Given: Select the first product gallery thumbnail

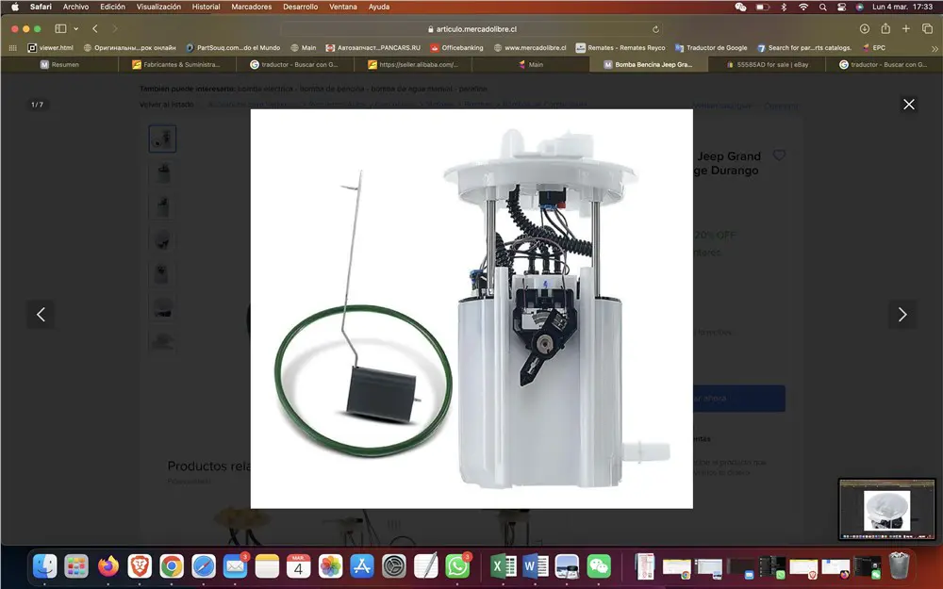Looking at the screenshot, I should pyautogui.click(x=162, y=138).
